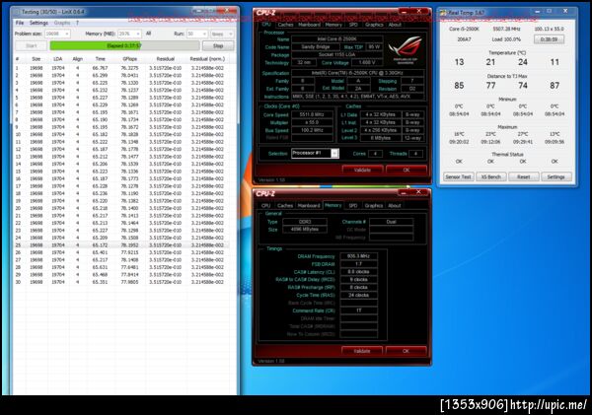This screenshot has width=592, height=415.
Task: Select result row with time 66.767
Action: click(x=120, y=68)
